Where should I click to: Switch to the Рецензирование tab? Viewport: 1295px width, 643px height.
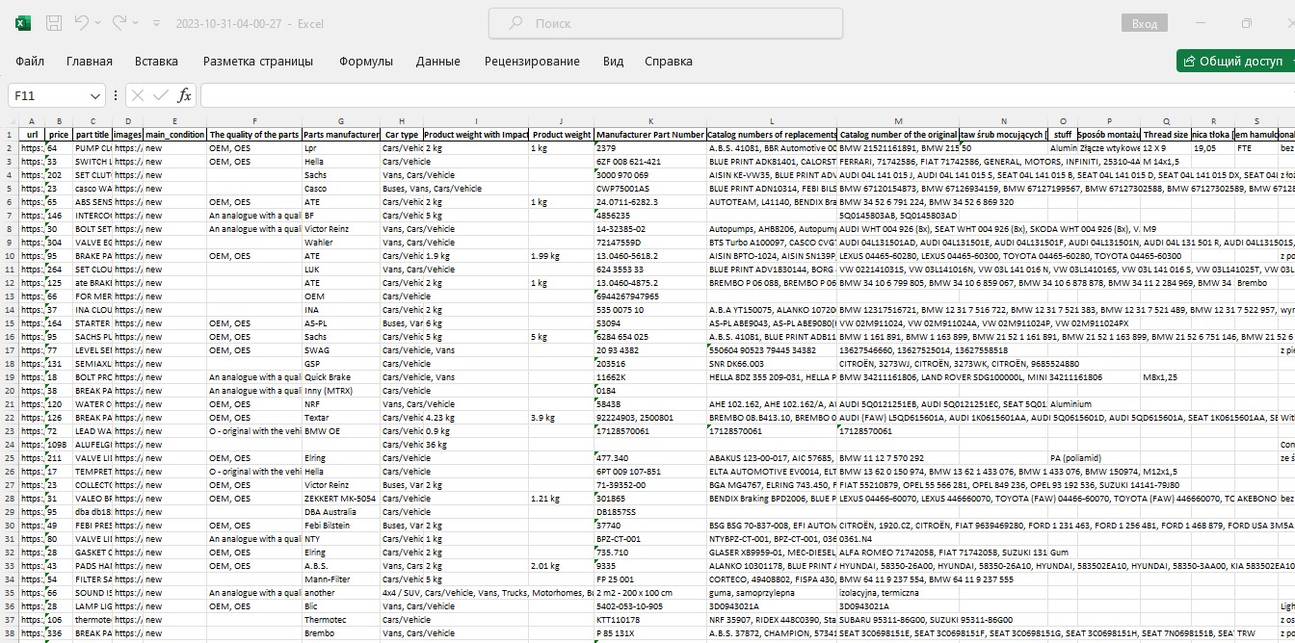click(x=532, y=61)
